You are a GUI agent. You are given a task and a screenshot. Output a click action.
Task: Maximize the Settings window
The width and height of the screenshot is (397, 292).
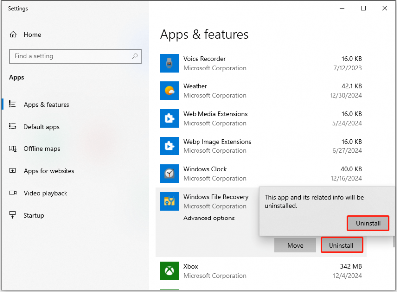point(363,8)
